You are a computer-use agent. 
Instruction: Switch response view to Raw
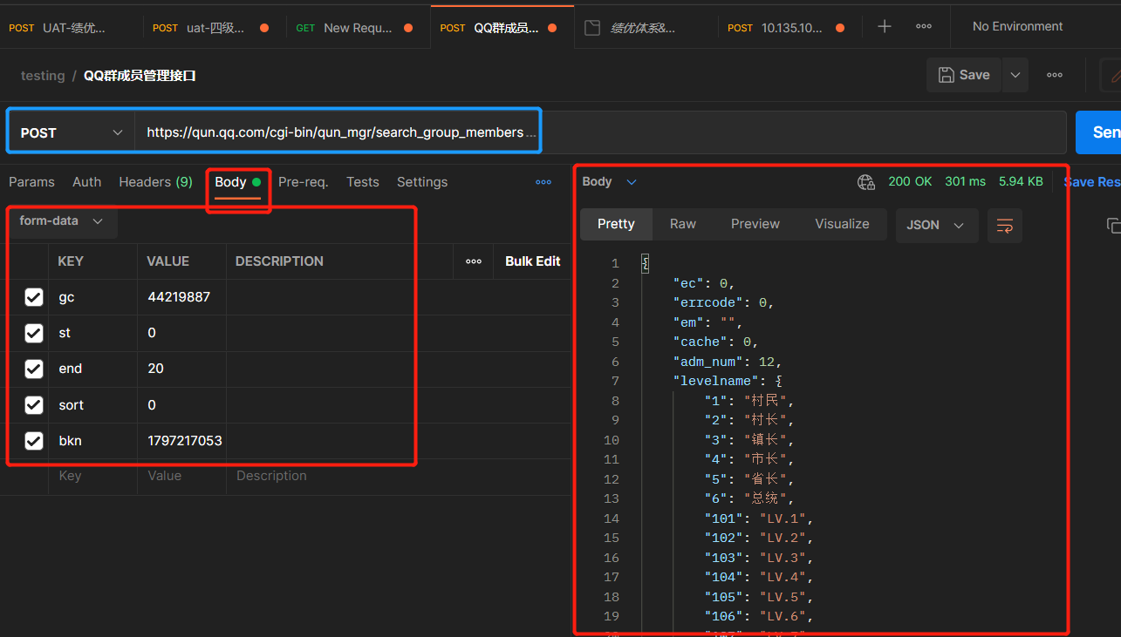pos(683,224)
